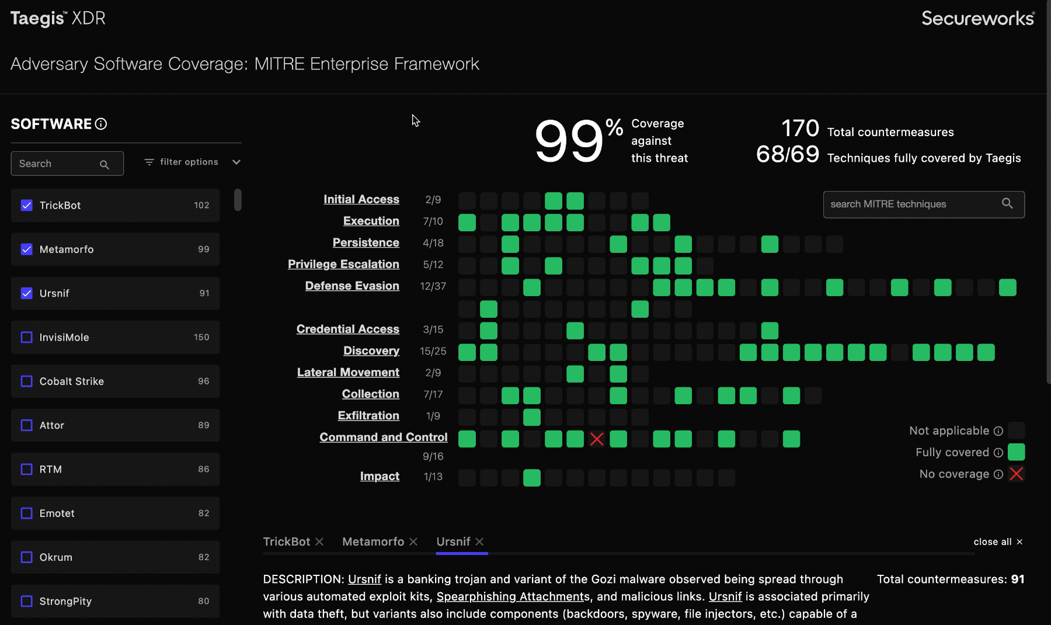Click the Secureworks logo
Image resolution: width=1051 pixels, height=625 pixels.
tap(978, 19)
